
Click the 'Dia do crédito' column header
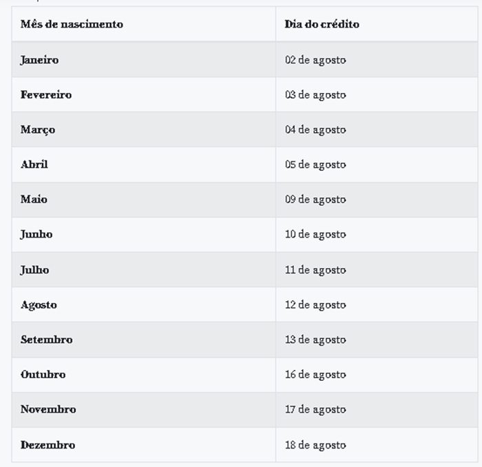322,24
